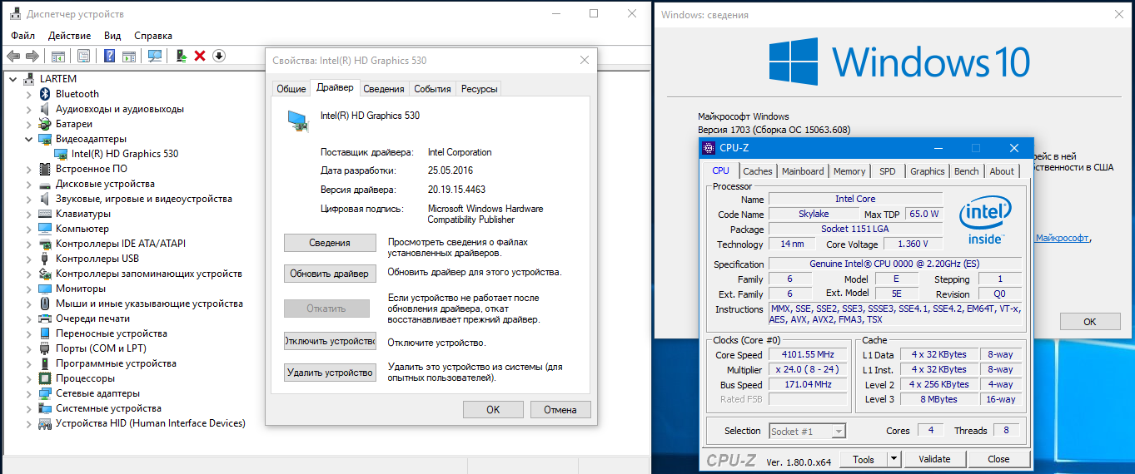Click Отмена in the Properties dialog
Screen dimensions: 1135x474
pos(560,409)
